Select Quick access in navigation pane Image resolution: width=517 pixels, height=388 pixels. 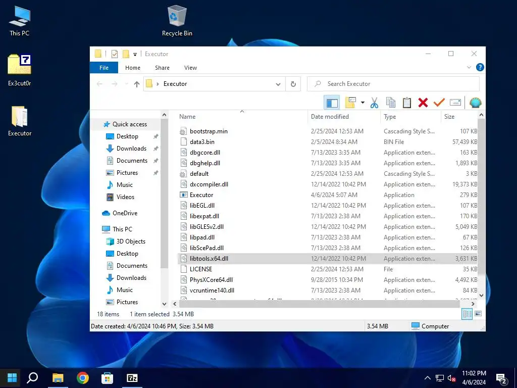(x=130, y=124)
